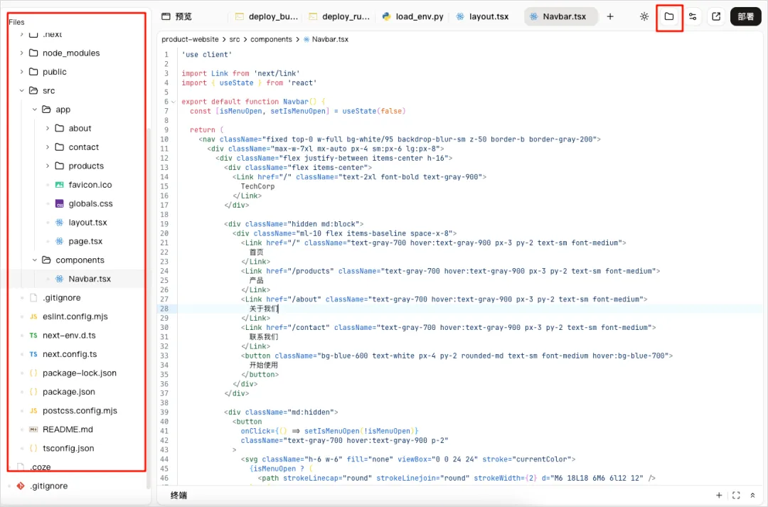
Task: Click the README.md markdown icon
Action: 33,429
